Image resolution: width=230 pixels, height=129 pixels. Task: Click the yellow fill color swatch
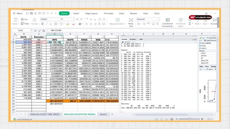(x=68, y=24)
